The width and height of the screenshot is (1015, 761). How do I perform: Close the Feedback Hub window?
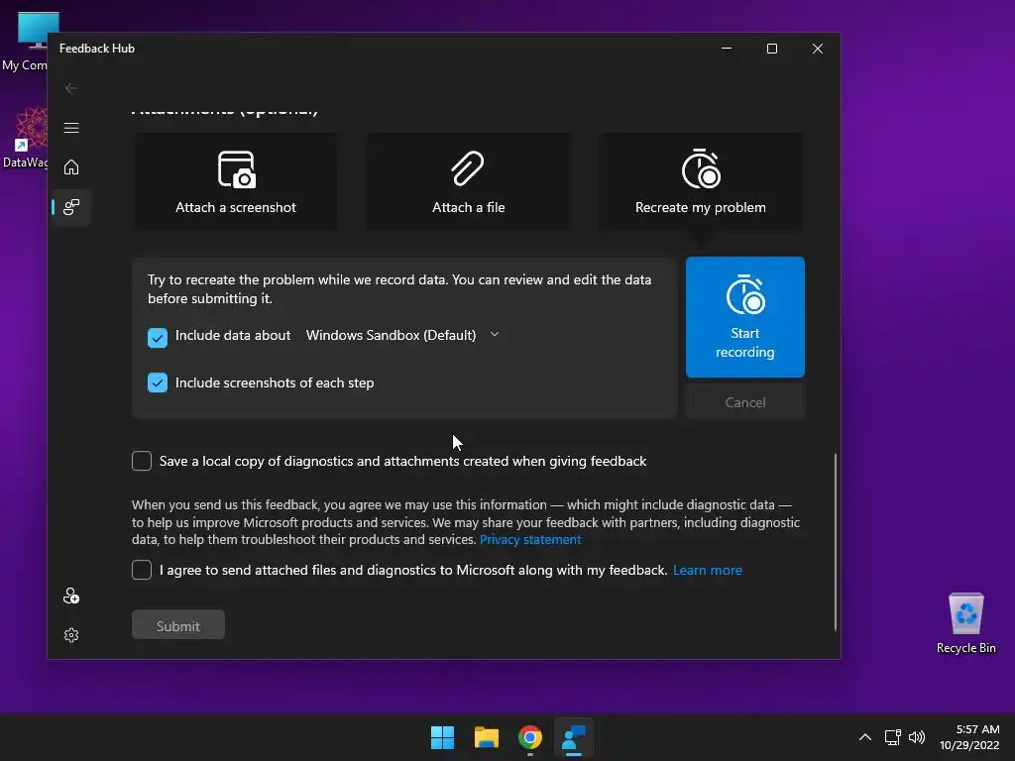pyautogui.click(x=818, y=49)
